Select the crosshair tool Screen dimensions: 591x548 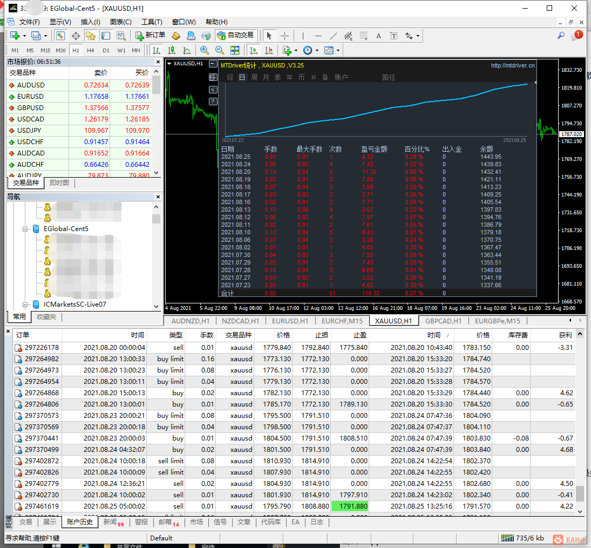tap(284, 36)
